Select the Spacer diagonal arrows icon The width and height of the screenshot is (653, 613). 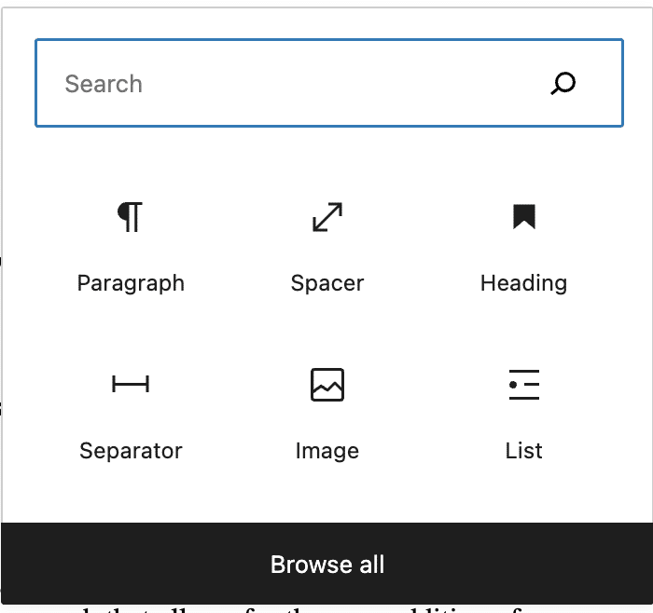tap(327, 217)
